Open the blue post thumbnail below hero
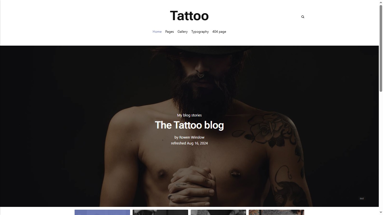Screen dimensions: 383x215 click(102, 212)
